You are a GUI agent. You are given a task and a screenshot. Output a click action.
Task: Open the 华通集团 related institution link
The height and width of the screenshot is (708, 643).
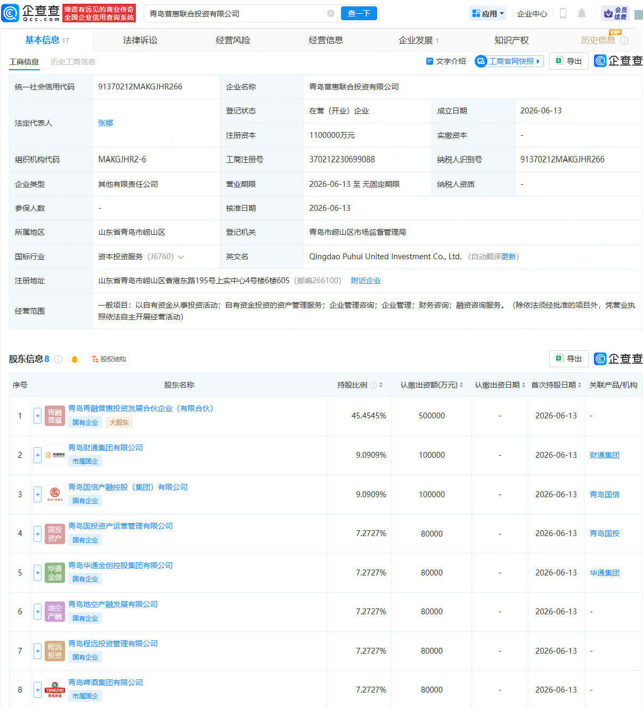click(605, 573)
